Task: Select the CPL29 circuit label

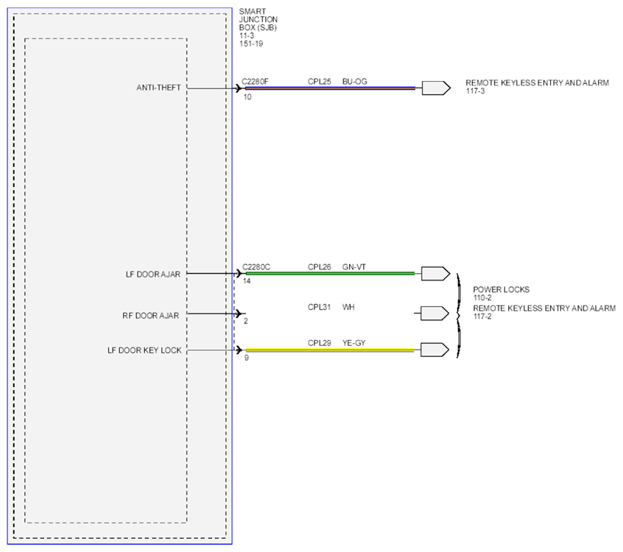Action: pos(320,343)
